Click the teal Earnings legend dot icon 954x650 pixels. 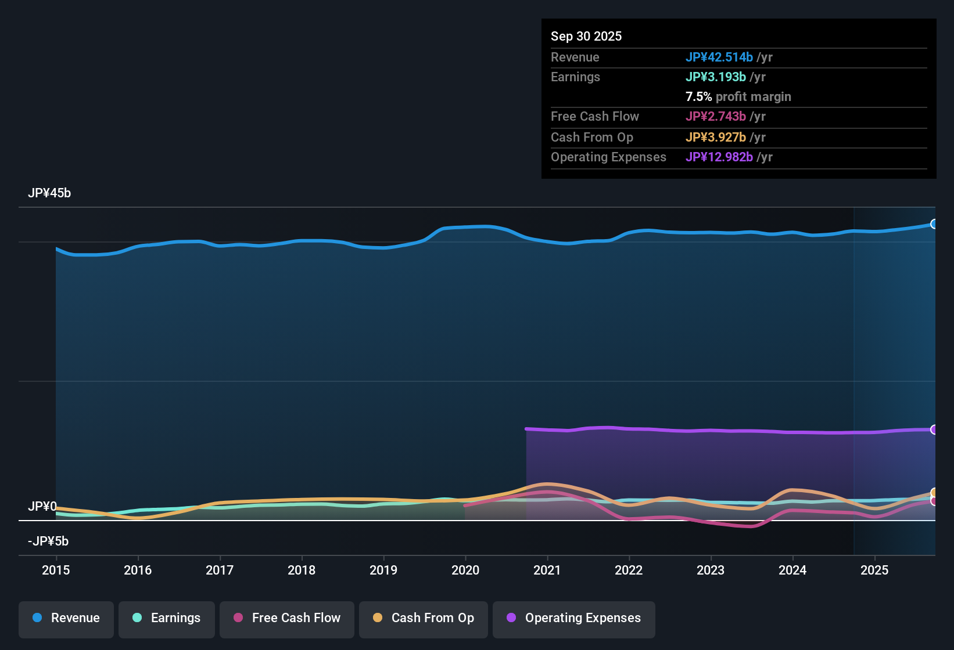(x=137, y=618)
